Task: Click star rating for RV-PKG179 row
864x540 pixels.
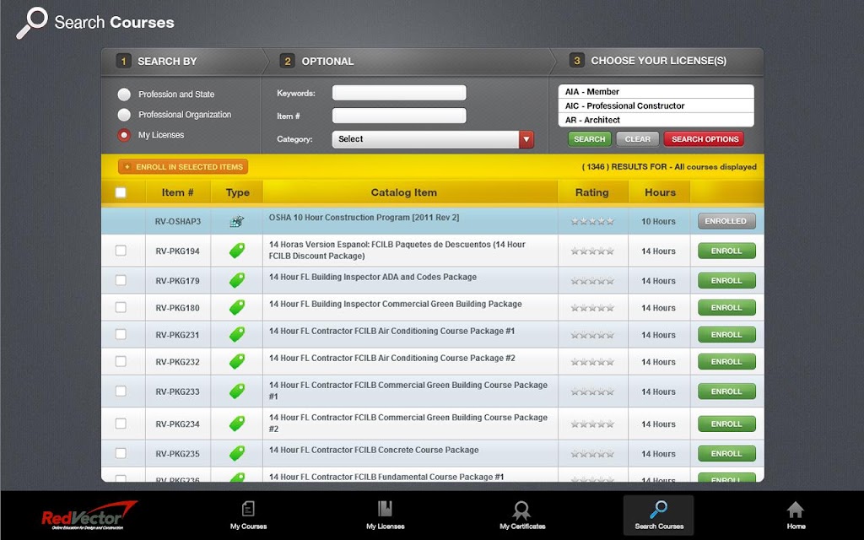Action: pos(592,281)
